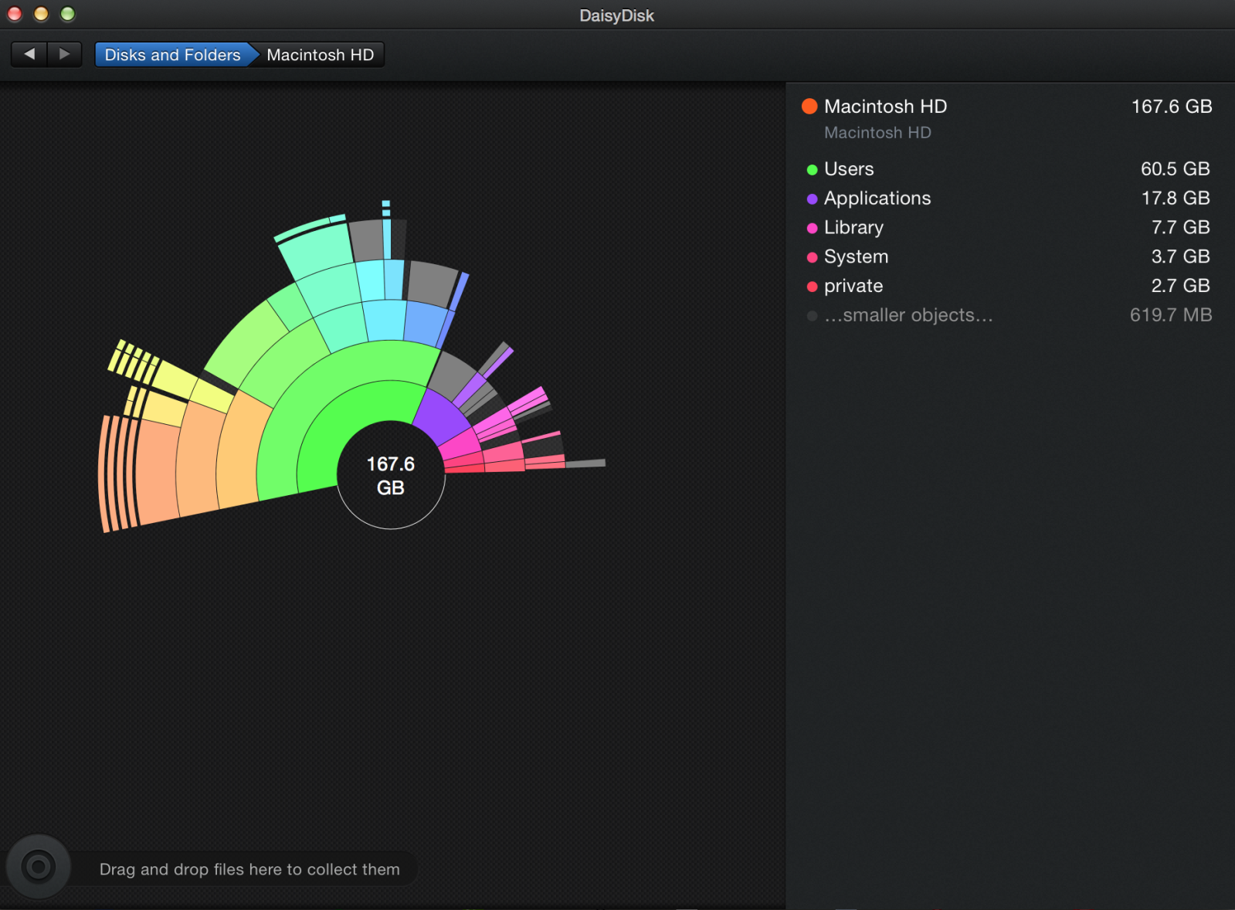This screenshot has height=910, width=1235.
Task: Open the Disks and Folders breadcrumb
Action: 173,55
